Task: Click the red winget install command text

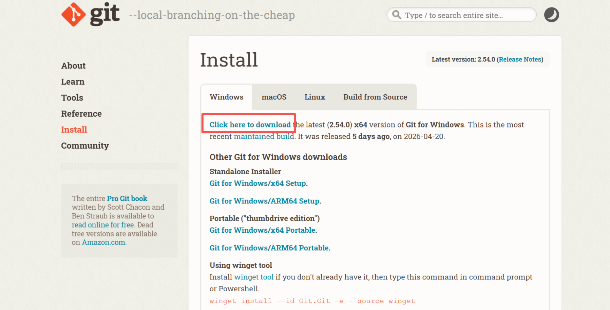Action: [x=312, y=301]
